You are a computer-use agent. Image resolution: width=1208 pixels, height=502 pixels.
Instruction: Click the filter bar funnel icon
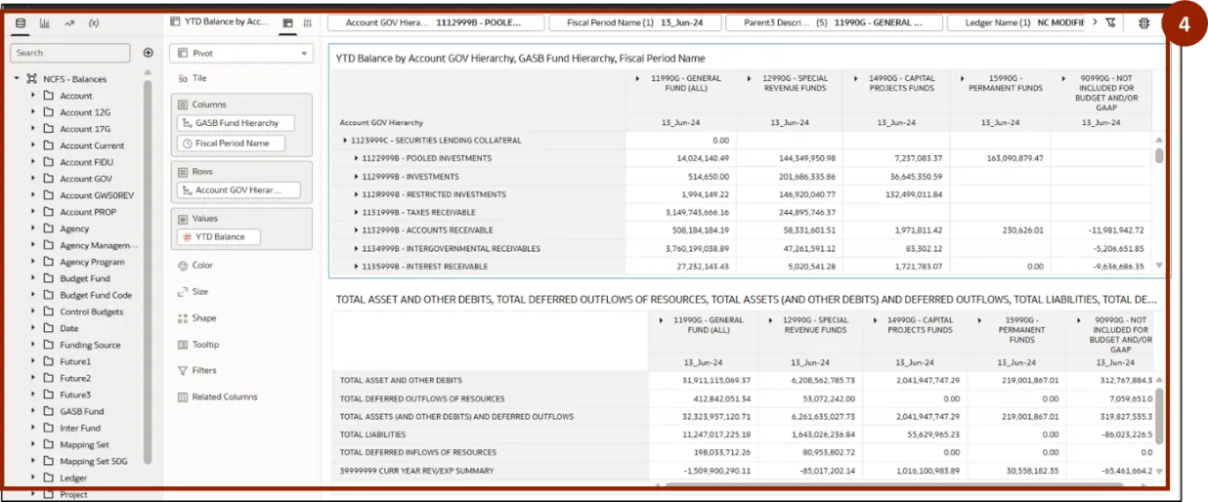1110,22
